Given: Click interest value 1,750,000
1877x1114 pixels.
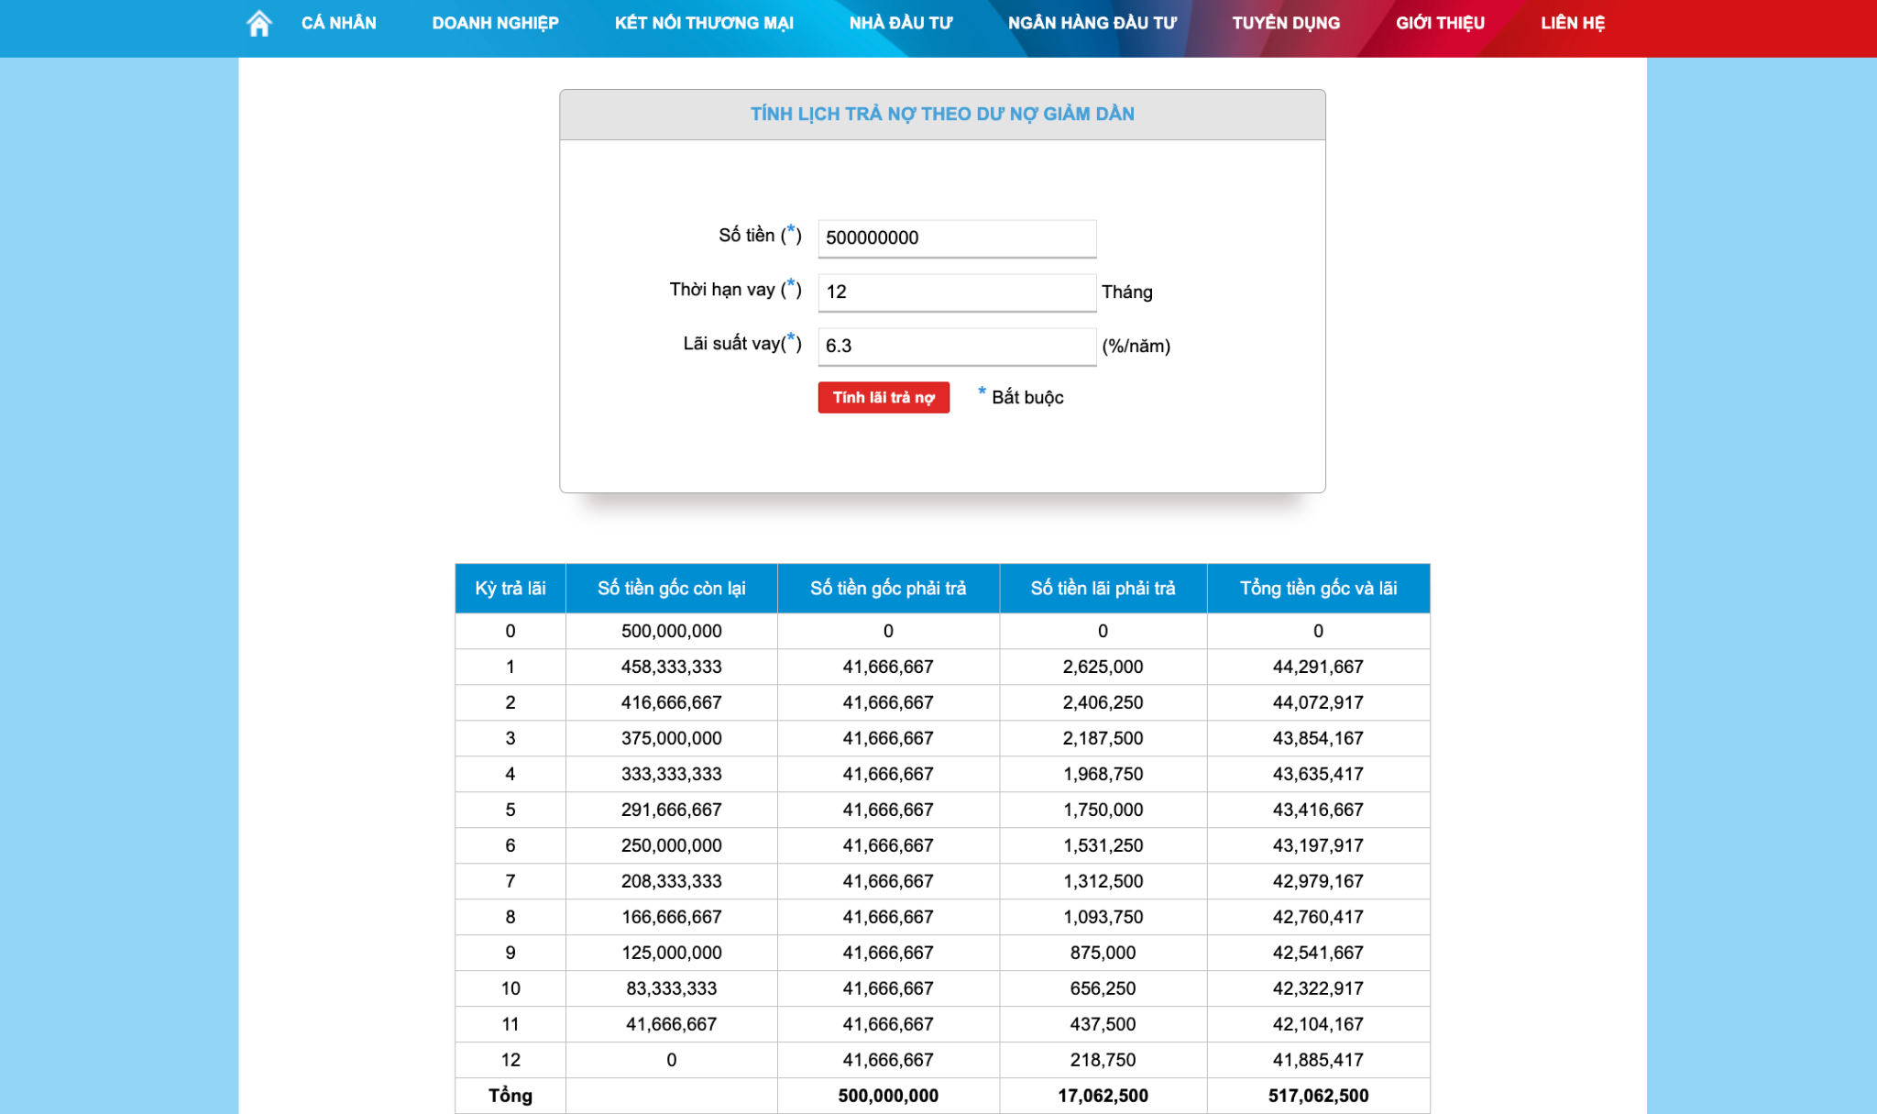Looking at the screenshot, I should pyautogui.click(x=1103, y=810).
